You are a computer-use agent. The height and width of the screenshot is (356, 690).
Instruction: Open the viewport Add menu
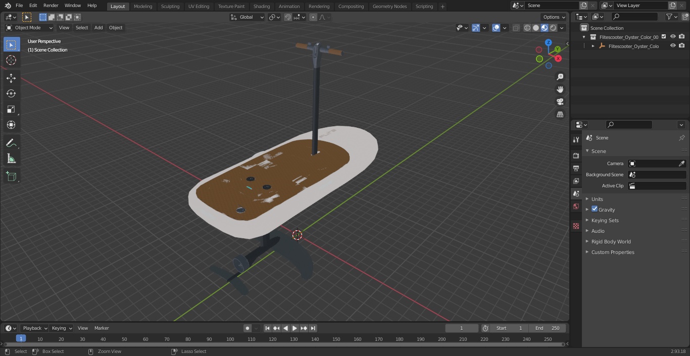coord(98,28)
